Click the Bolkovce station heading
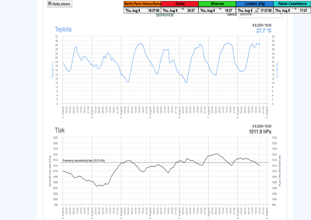The height and width of the screenshot is (220, 311). [x=165, y=15]
